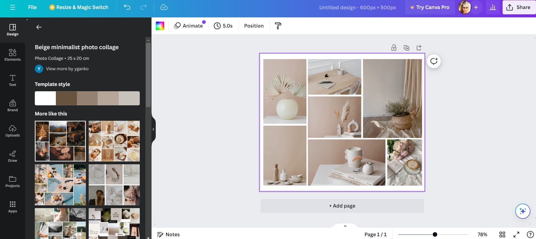Collapse the side panel with the handle

pyautogui.click(x=153, y=129)
